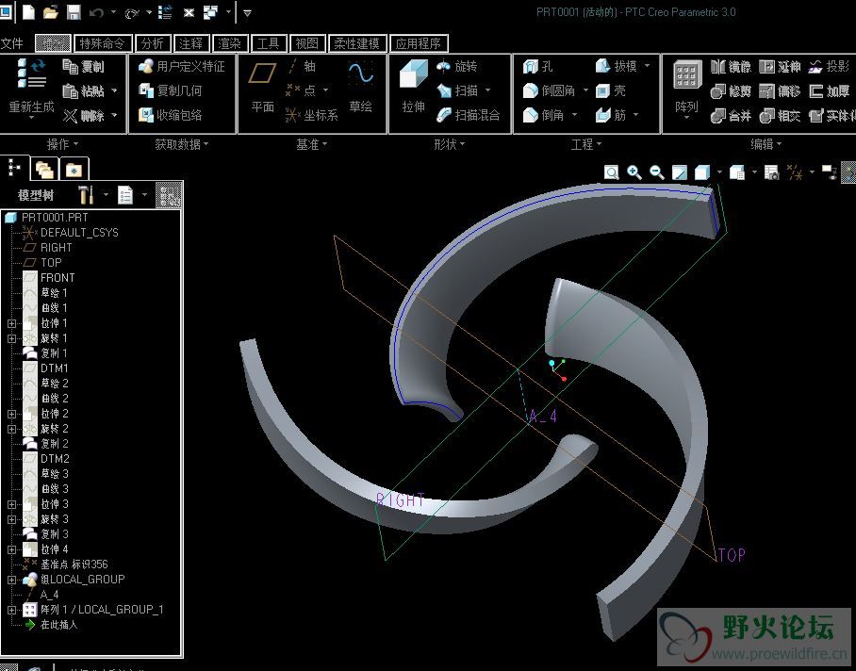Switch to the 注释 (Annotate) tab
856x671 pixels.
pos(190,43)
